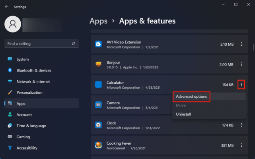This screenshot has height=159, width=255.
Task: Select the Apps category in sidebar
Action: (x=42, y=103)
